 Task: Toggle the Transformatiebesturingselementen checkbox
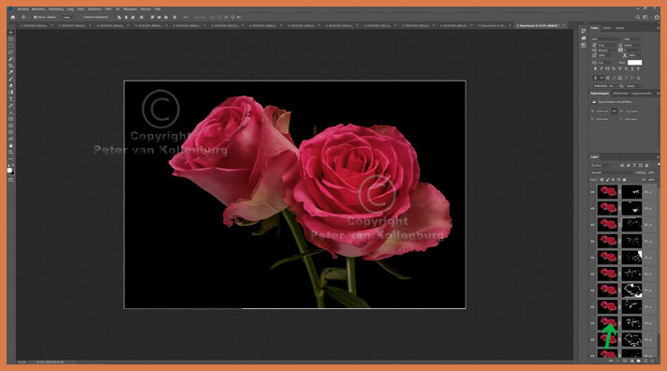click(x=80, y=17)
